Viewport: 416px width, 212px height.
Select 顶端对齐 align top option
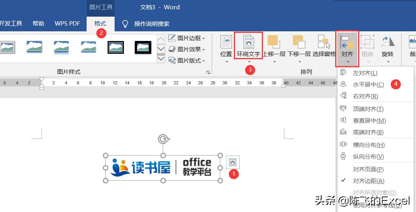(x=375, y=109)
